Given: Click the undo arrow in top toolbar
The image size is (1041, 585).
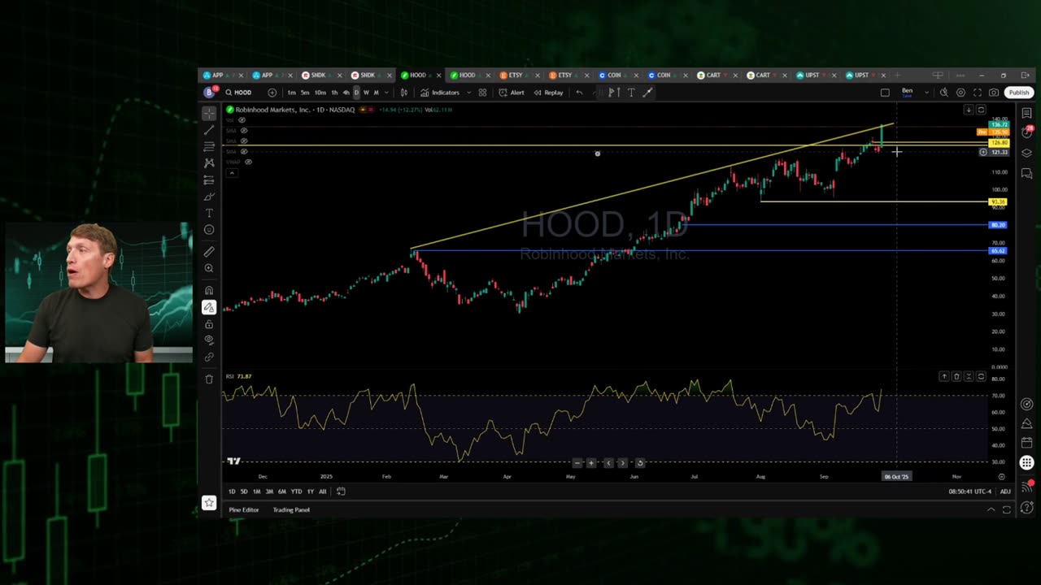Looking at the screenshot, I should (x=579, y=93).
